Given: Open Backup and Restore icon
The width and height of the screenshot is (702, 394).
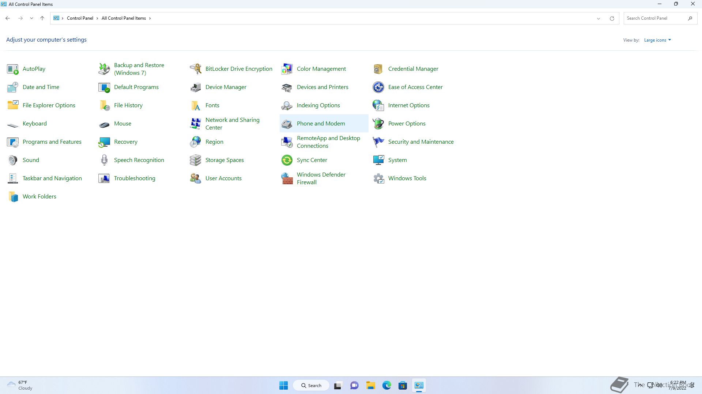Looking at the screenshot, I should 104,69.
